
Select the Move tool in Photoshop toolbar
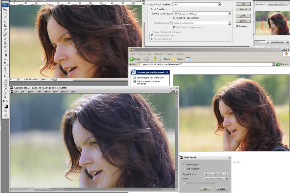pyautogui.click(x=5, y=10)
